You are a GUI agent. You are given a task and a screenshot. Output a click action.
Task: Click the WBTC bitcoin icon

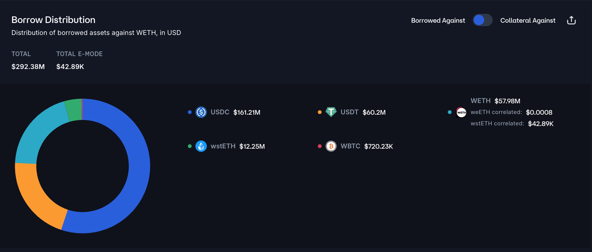tap(331, 146)
